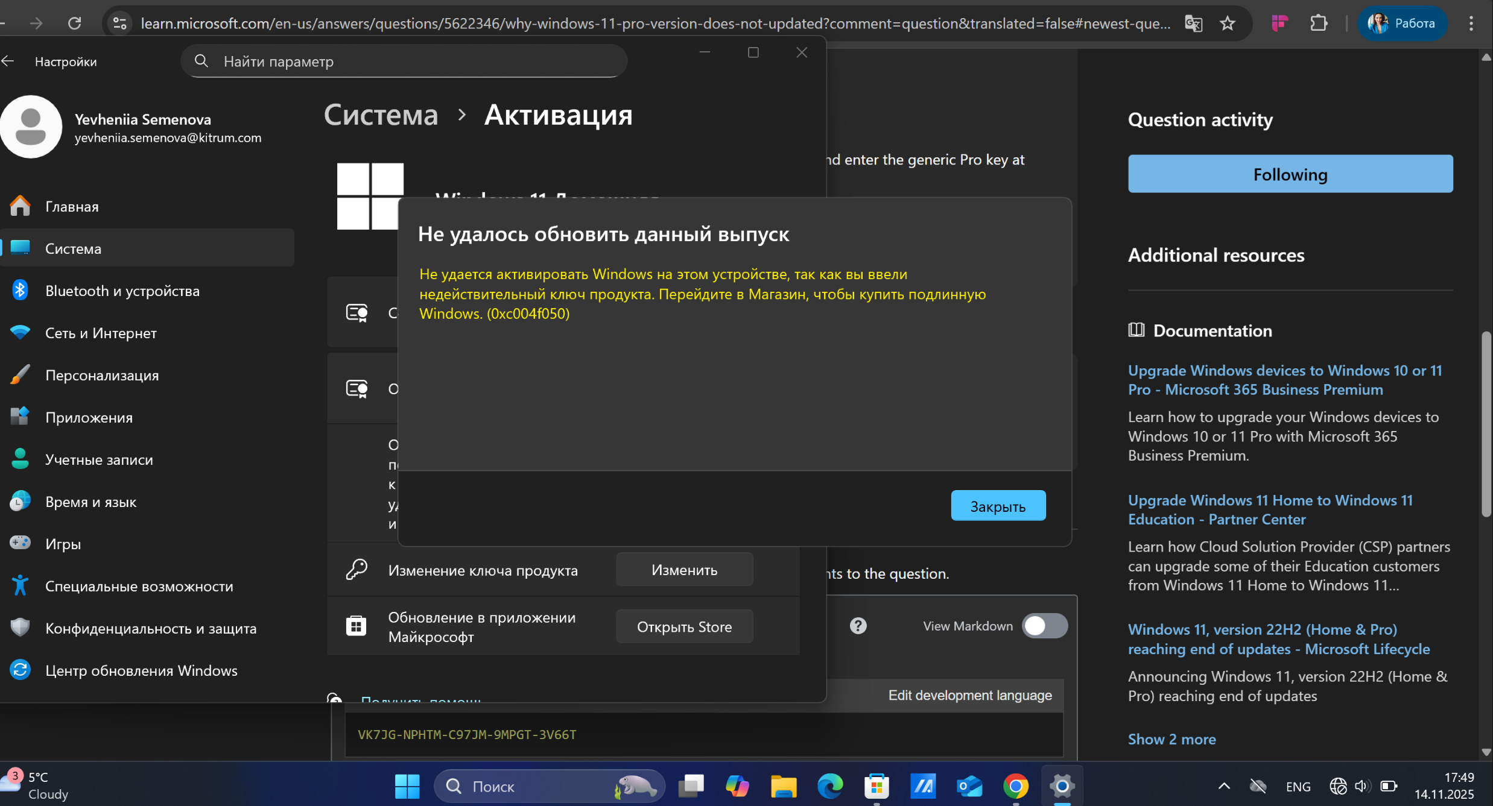Click Открыть Store button
The height and width of the screenshot is (806, 1493).
pos(684,626)
